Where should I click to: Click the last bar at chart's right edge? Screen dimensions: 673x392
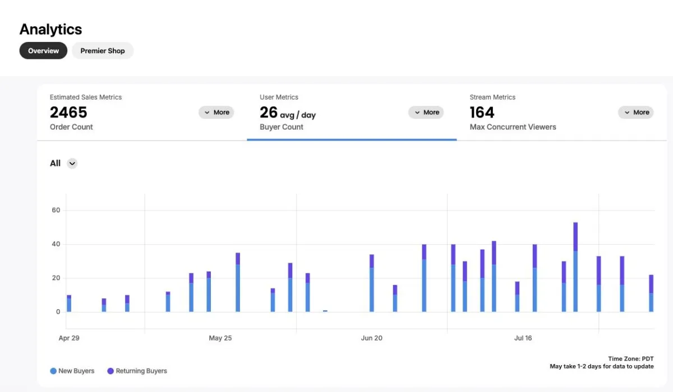(x=651, y=293)
